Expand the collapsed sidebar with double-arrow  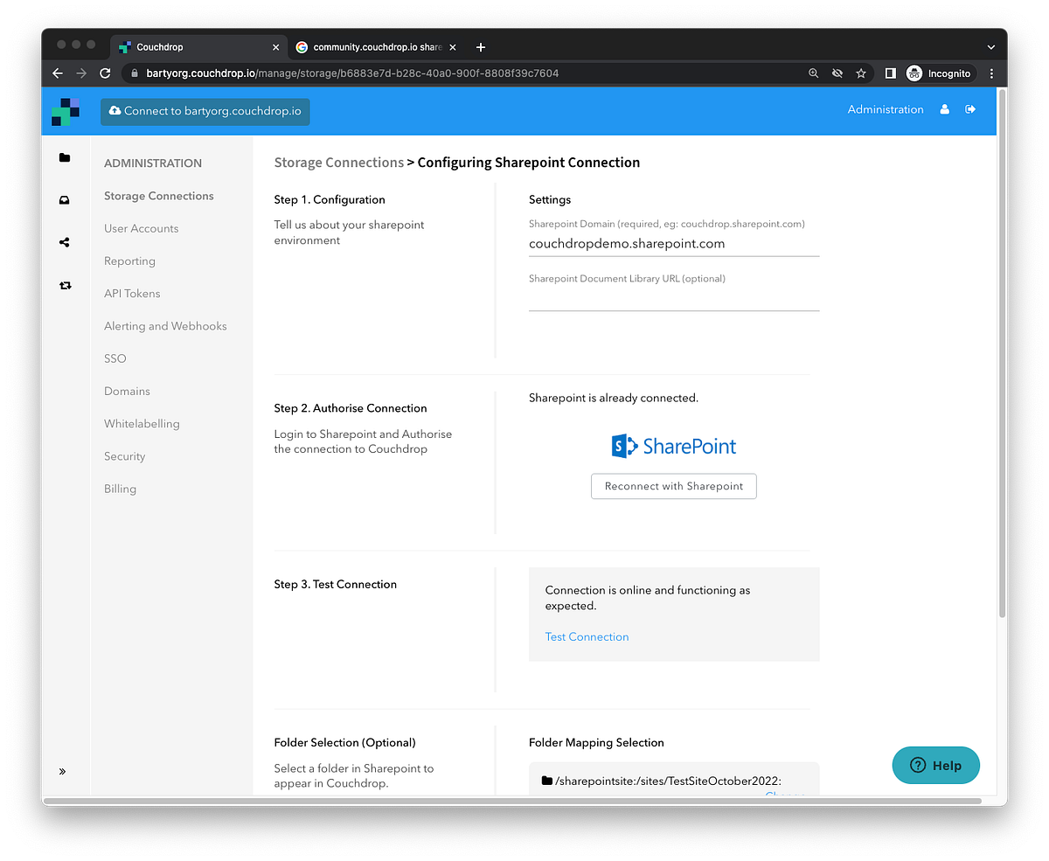tap(62, 771)
